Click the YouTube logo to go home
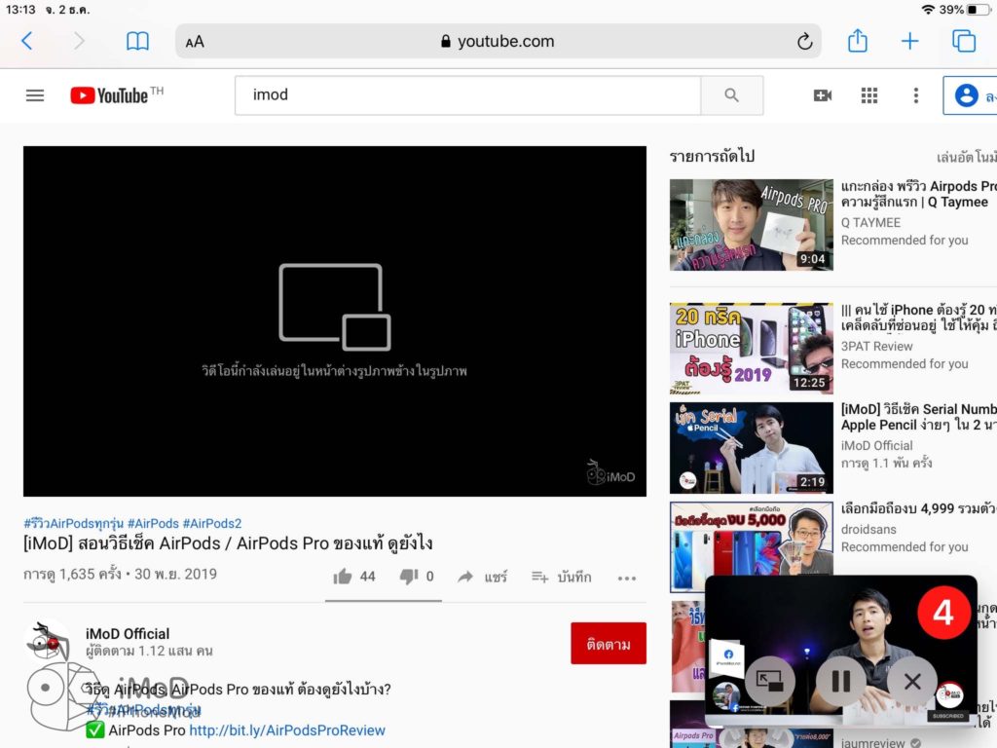Image resolution: width=997 pixels, height=748 pixels. coord(110,94)
